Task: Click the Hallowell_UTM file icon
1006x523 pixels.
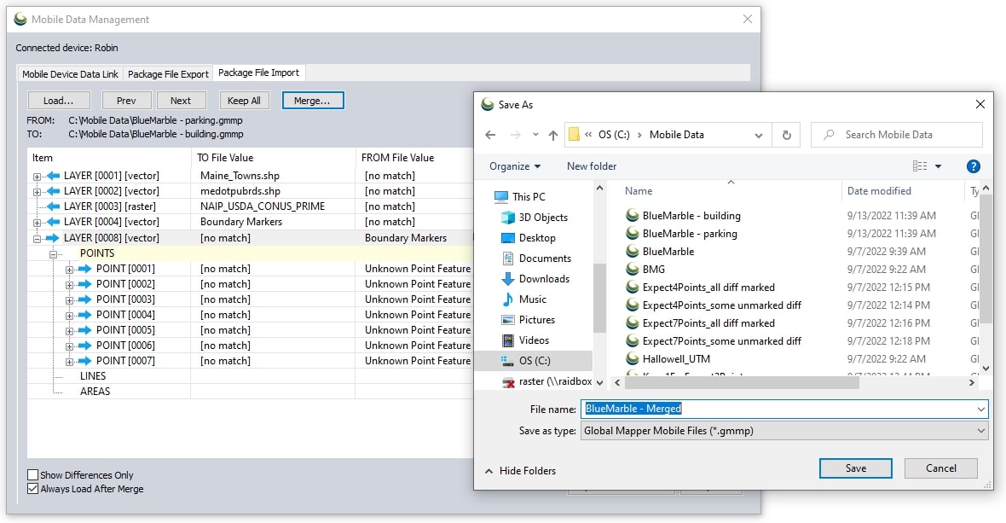Action: pos(632,359)
